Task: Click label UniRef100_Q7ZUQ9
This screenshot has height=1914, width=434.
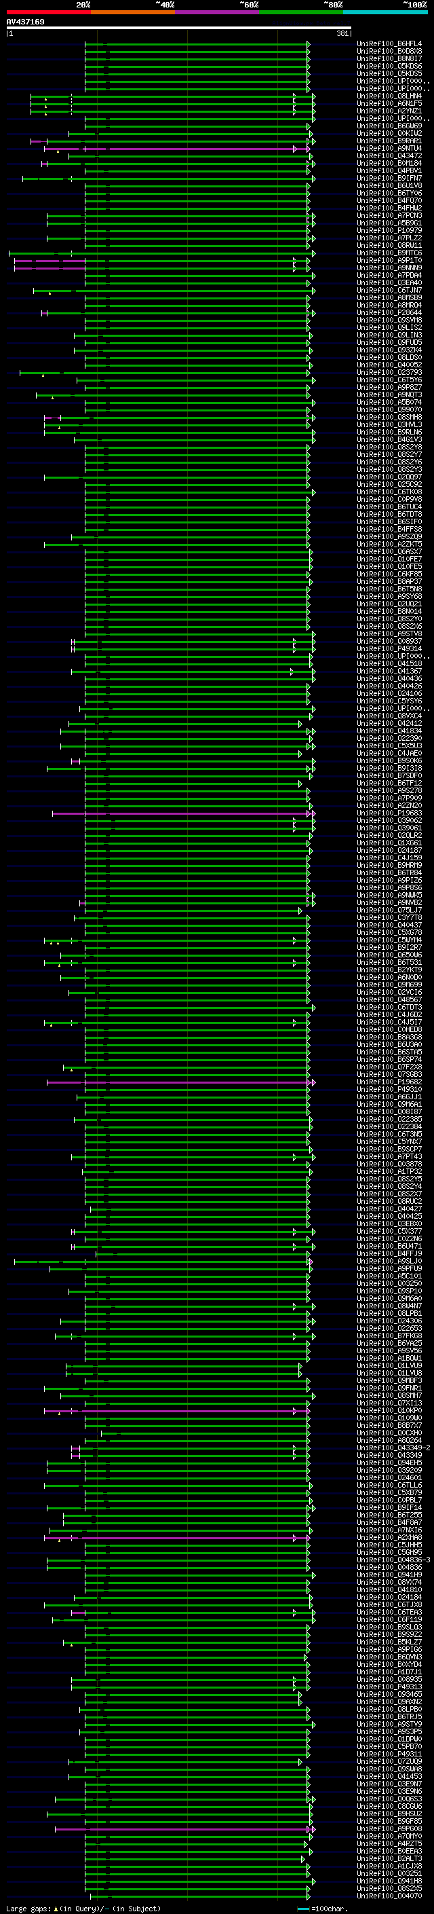Action: coord(389,1762)
